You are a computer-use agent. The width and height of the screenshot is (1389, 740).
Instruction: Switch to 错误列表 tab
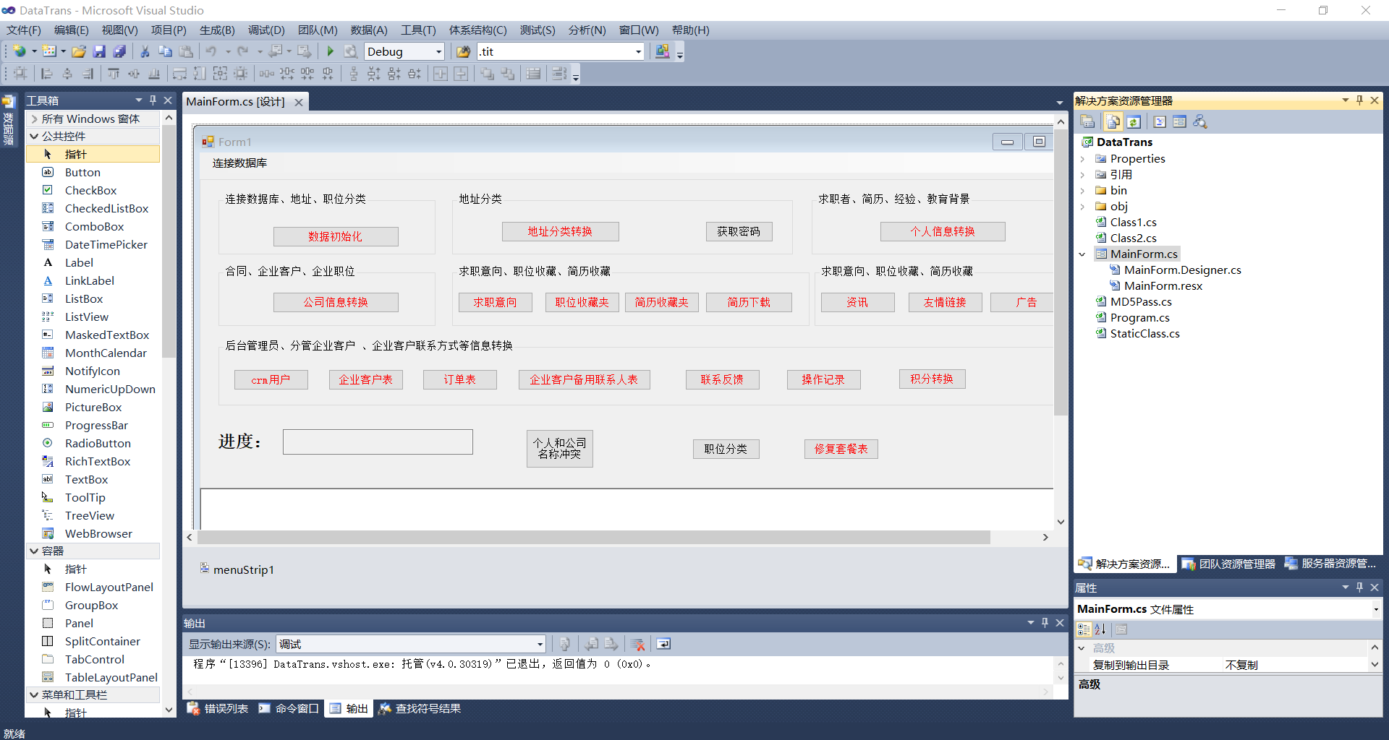click(x=218, y=708)
